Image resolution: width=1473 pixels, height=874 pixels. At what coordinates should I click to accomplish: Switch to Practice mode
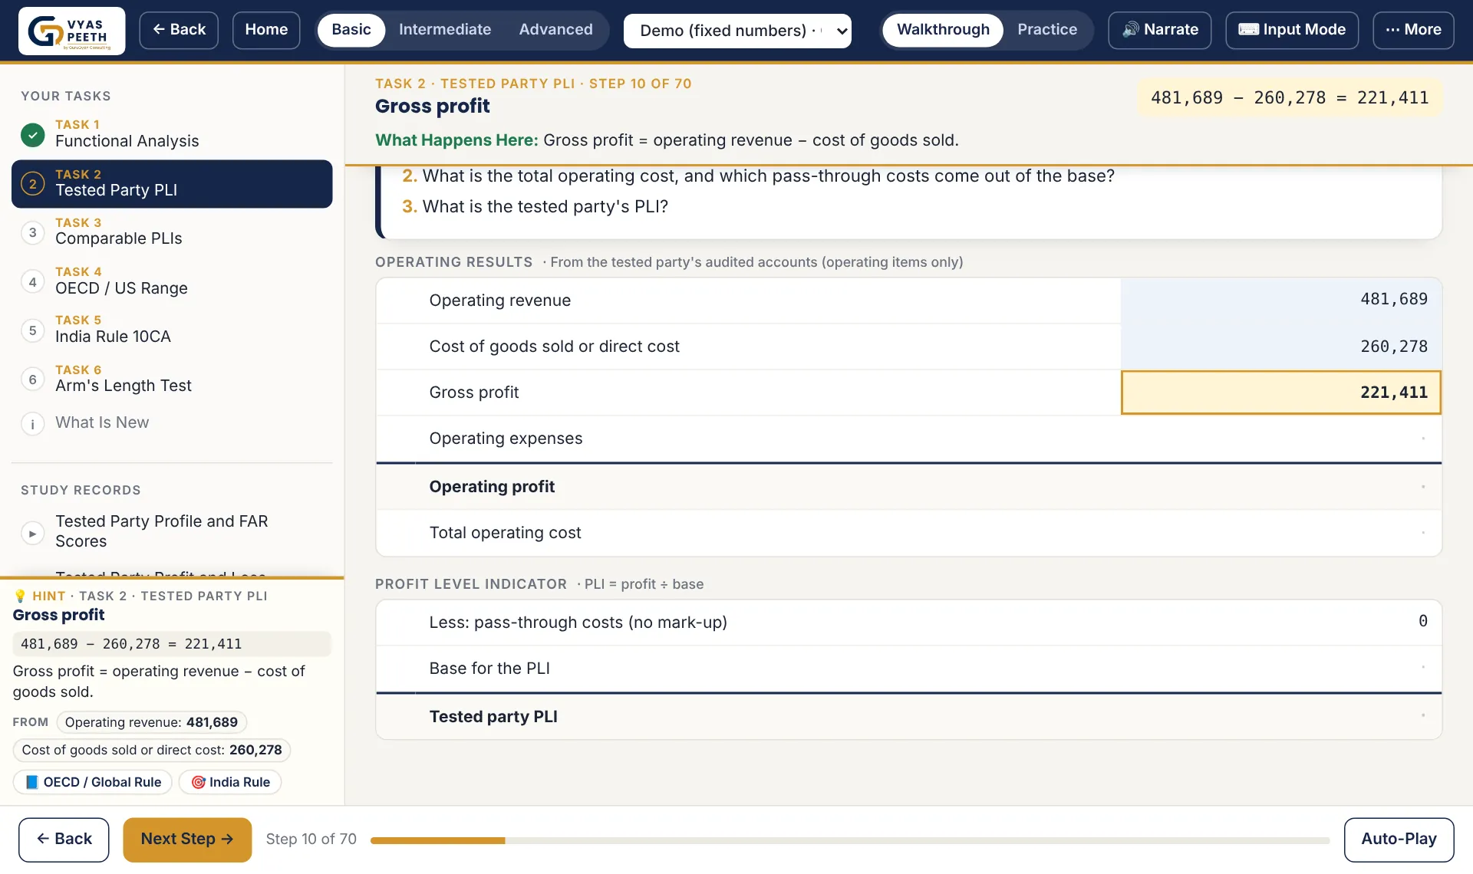1046,30
